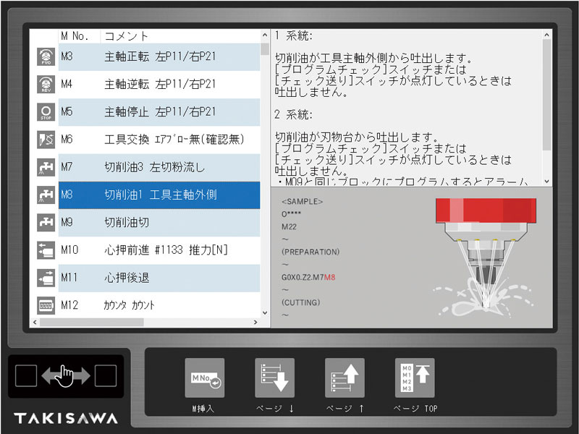Select the M11 心押後退 row
Image resolution: width=579 pixels, height=434 pixels.
[159, 278]
